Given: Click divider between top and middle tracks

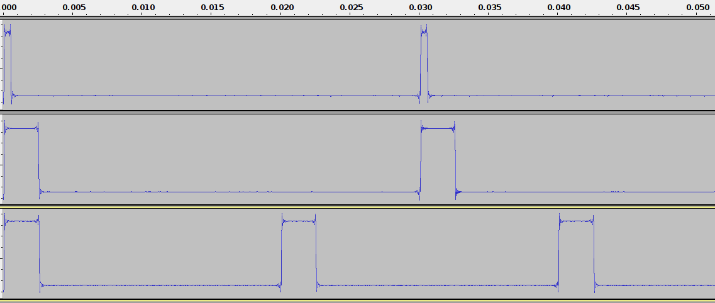Looking at the screenshot, I should 357,111.
